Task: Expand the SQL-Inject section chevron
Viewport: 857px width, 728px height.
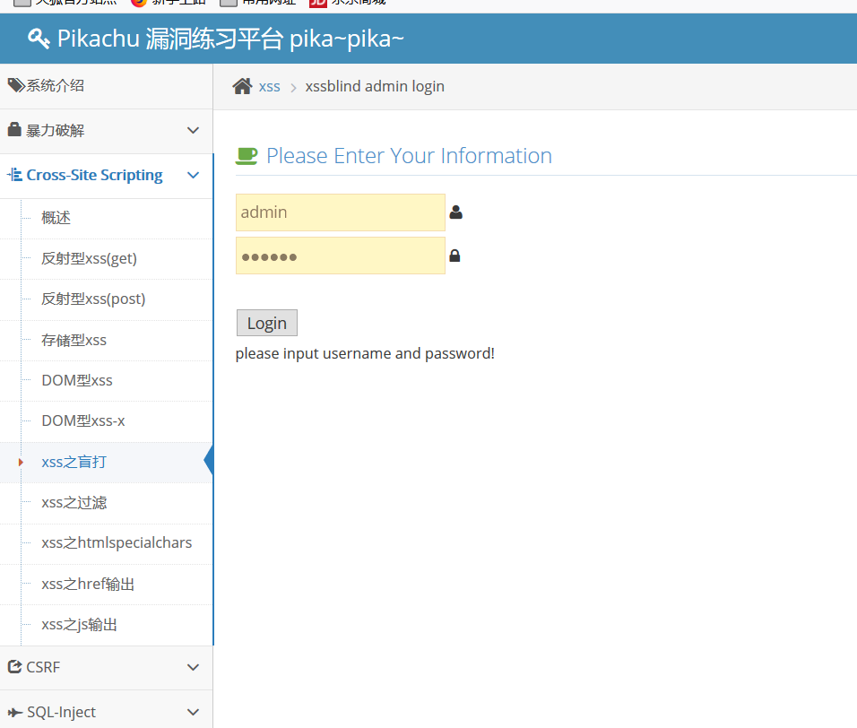Action: (193, 712)
